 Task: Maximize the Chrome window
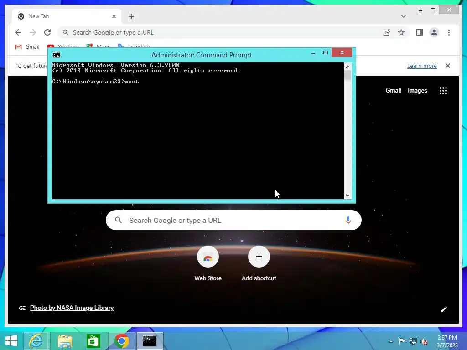pos(433,10)
